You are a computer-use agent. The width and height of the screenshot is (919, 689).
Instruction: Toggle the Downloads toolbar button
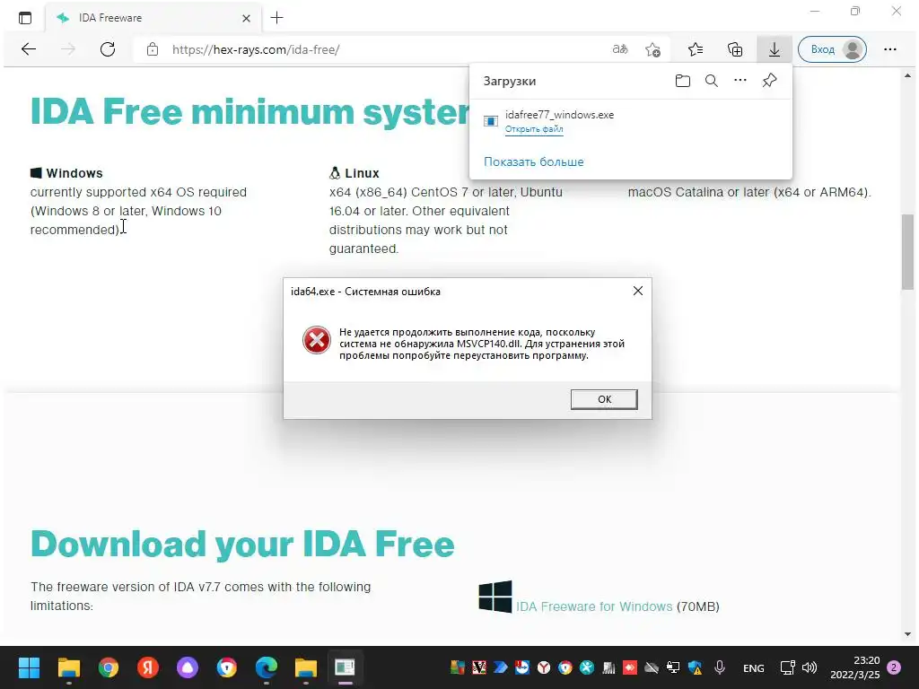tap(775, 49)
